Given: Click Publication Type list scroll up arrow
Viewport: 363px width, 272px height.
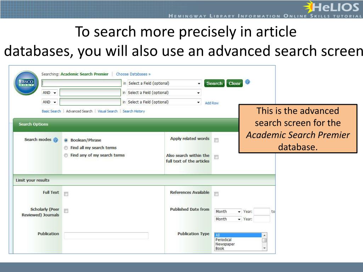Looking at the screenshot, I should [264, 235].
